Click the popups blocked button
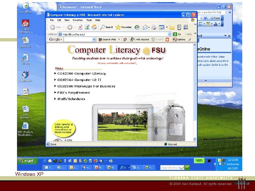Image resolution: width=255 pixels, height=191 pixels. pyautogui.click(x=140, y=40)
